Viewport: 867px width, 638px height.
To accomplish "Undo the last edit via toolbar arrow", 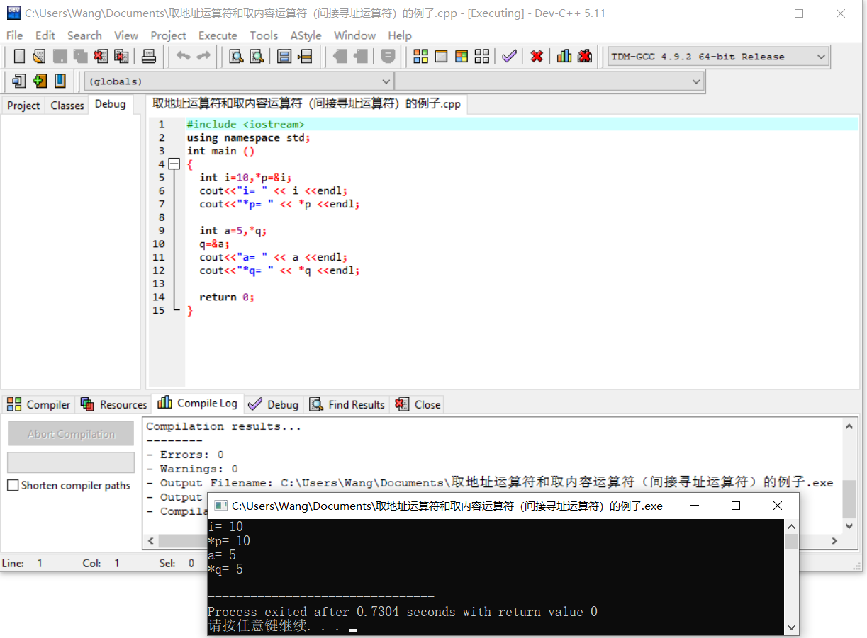I will [x=184, y=57].
